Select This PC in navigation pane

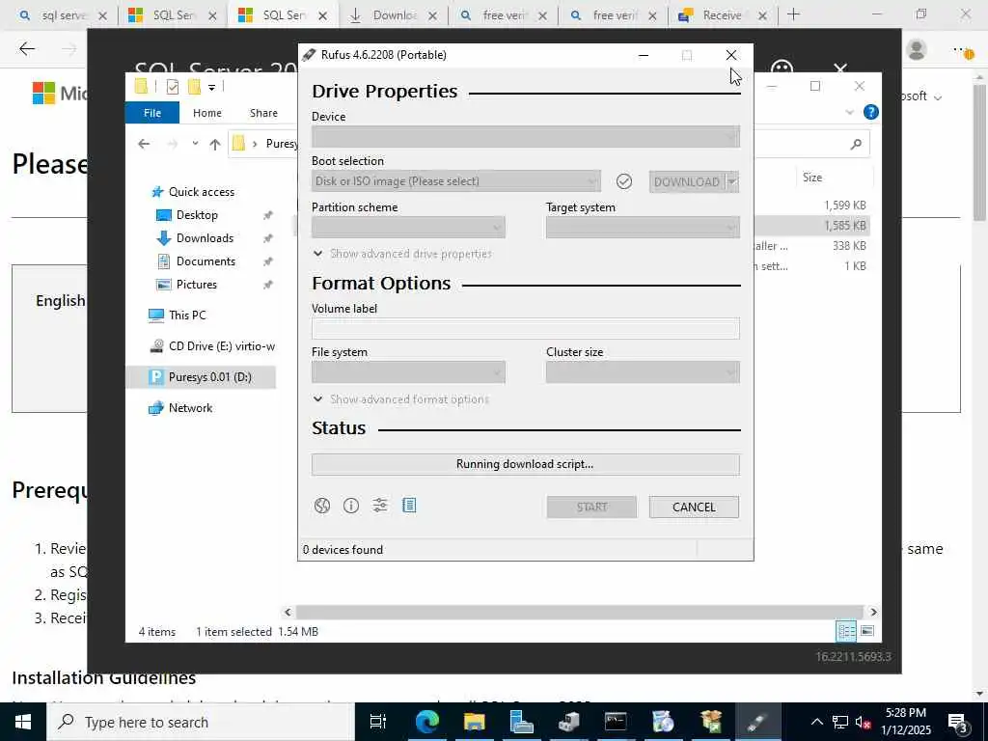click(x=187, y=316)
